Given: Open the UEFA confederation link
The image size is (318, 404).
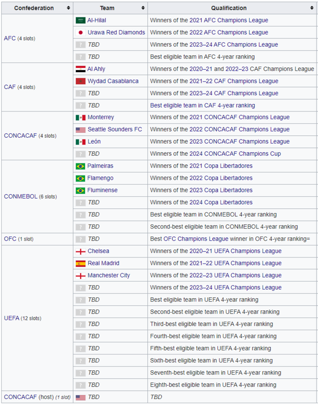Looking at the screenshot, I should [11, 318].
